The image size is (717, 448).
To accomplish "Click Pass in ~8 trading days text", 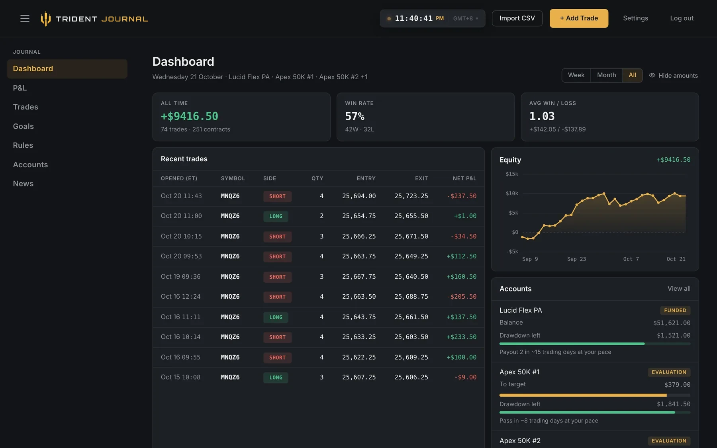I will tap(549, 421).
